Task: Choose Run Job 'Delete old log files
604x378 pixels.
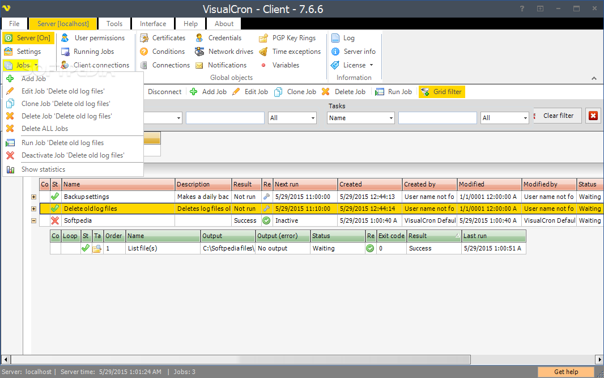Action: 73,143
